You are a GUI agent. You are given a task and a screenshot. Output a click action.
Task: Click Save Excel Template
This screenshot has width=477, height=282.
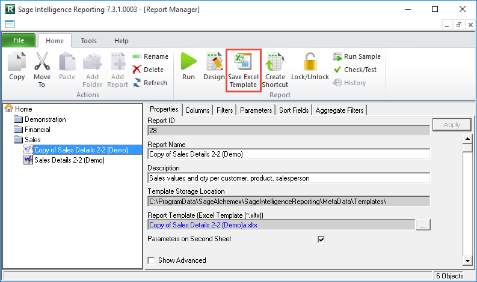point(244,70)
